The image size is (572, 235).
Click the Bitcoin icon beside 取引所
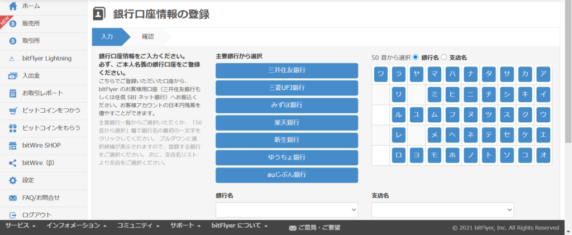[13, 41]
